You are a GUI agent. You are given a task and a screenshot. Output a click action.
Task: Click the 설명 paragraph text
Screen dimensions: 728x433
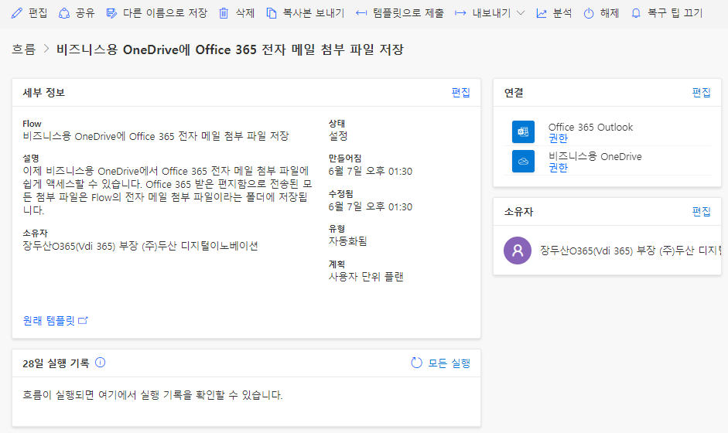click(167, 191)
